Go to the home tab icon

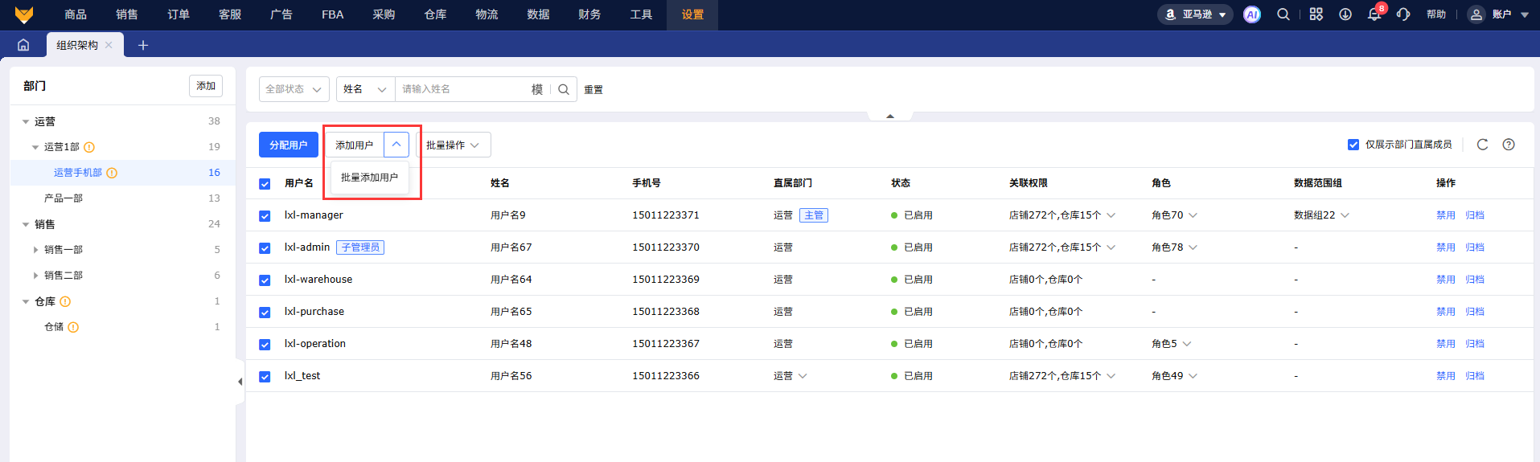point(23,45)
